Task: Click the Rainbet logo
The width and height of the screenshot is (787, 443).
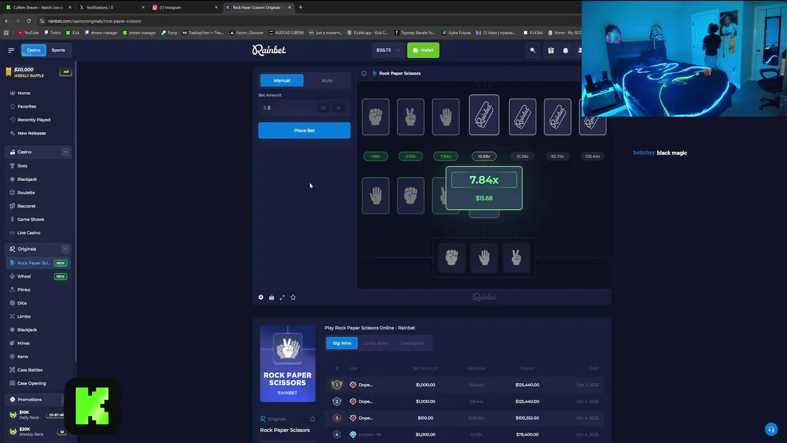Action: 269,50
